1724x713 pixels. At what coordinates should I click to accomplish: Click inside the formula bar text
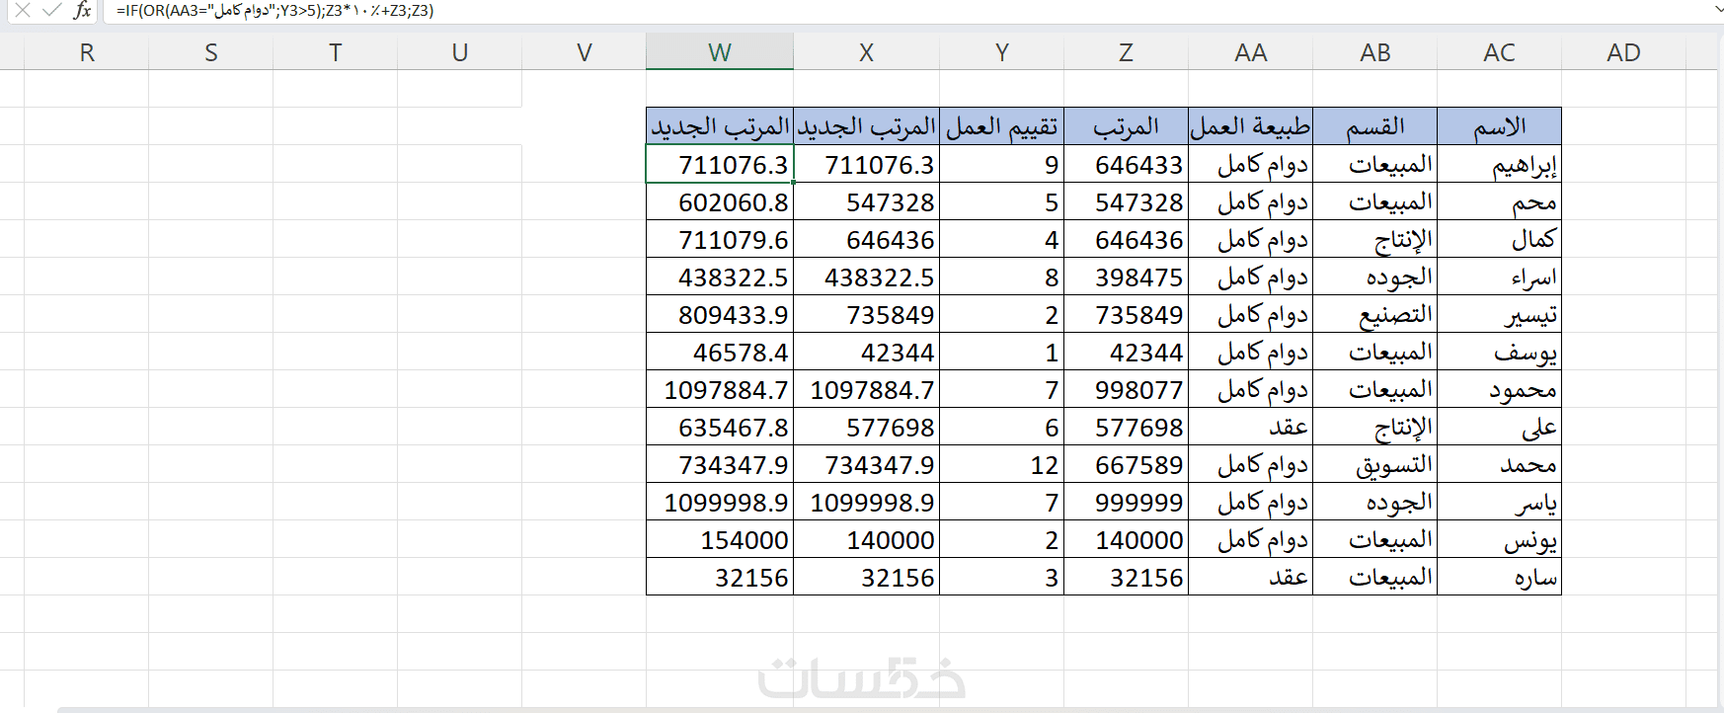[274, 11]
